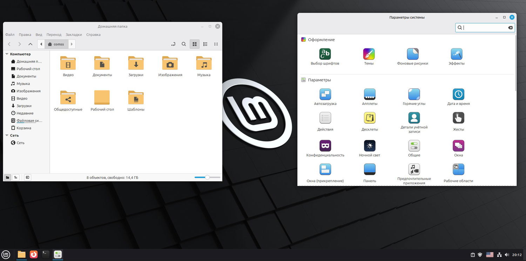Viewport: 526px width, 261px height.
Task: Click the right arrow of the path bar
Action: pyautogui.click(x=72, y=44)
